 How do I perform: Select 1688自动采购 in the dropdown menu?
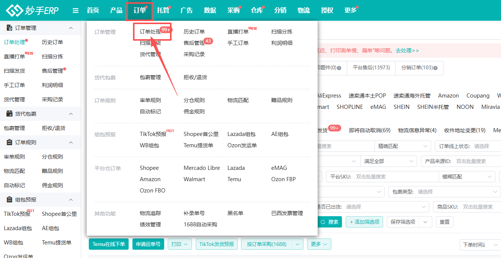(200, 224)
